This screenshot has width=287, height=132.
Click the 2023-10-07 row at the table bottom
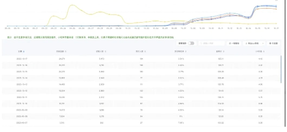[x=141, y=123]
